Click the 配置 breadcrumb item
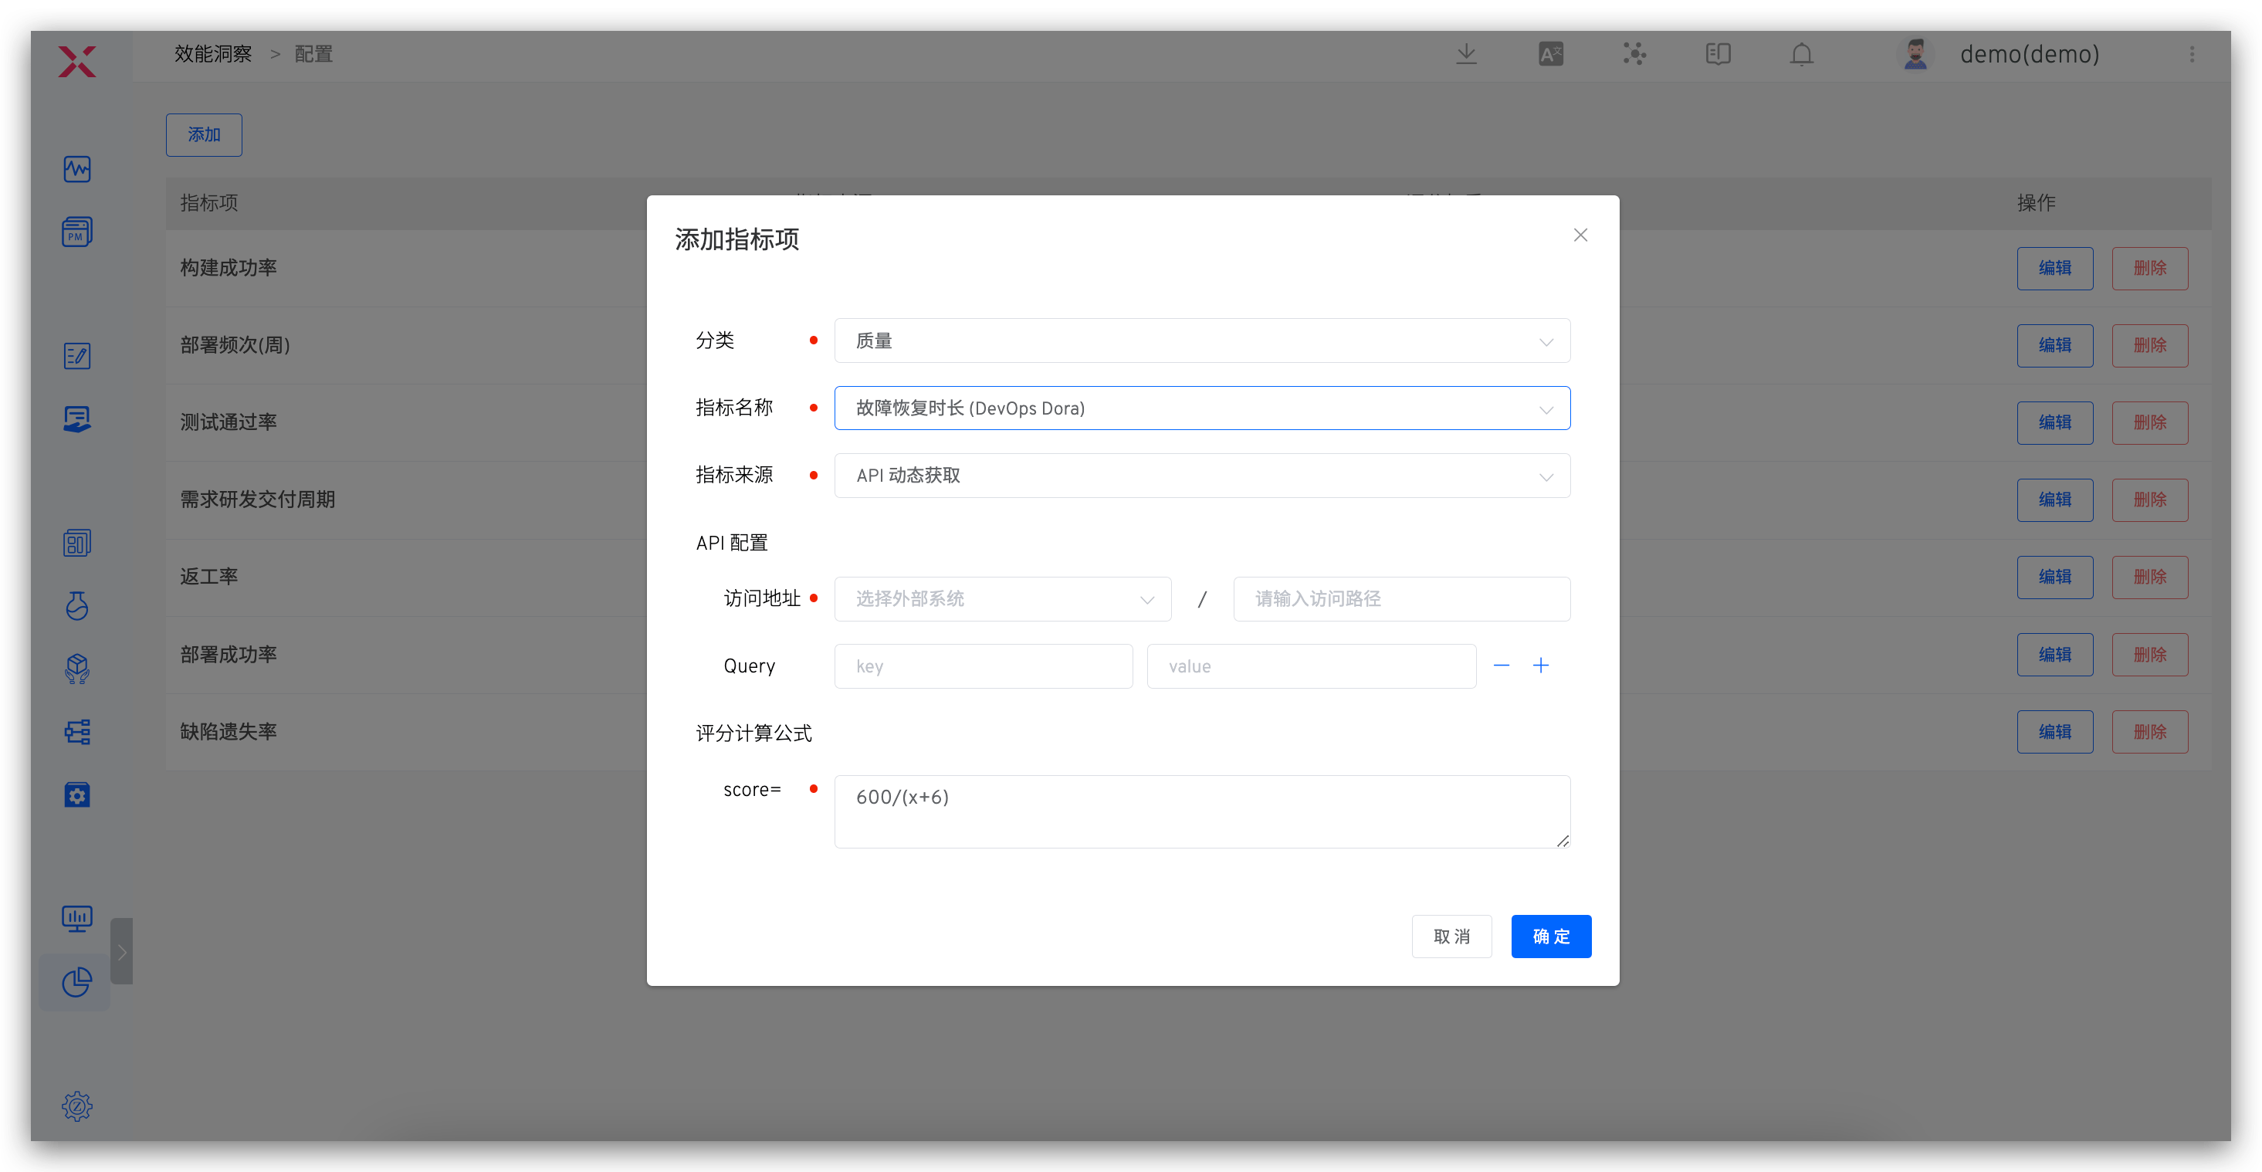Screen dimensions: 2262x1172 [313, 53]
